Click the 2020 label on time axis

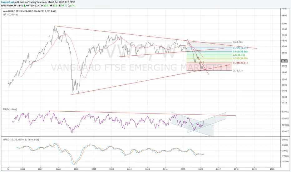(x=272, y=169)
